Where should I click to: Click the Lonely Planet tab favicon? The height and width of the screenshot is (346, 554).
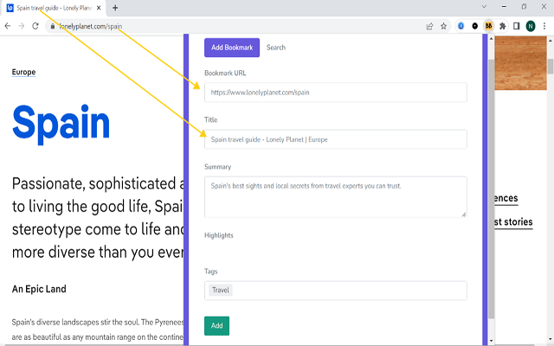click(x=10, y=8)
